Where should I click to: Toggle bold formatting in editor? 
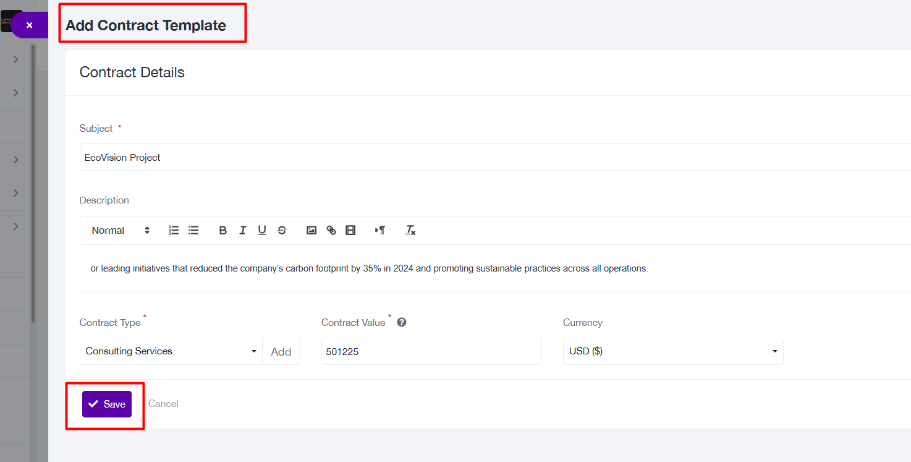point(223,230)
